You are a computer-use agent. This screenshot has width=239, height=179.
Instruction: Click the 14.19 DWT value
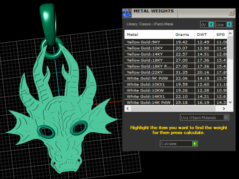point(203,79)
